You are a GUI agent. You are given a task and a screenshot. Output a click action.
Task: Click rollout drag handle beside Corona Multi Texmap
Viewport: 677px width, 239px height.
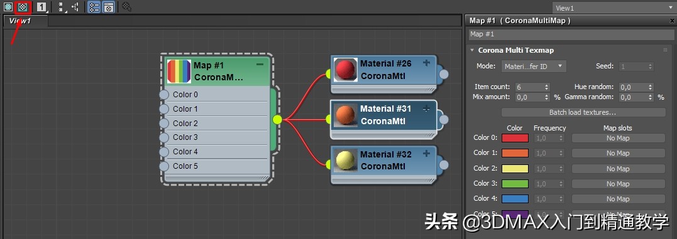click(665, 50)
